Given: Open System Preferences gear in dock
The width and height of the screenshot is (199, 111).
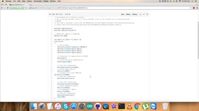Looking at the screenshot, I should [x=82, y=106].
